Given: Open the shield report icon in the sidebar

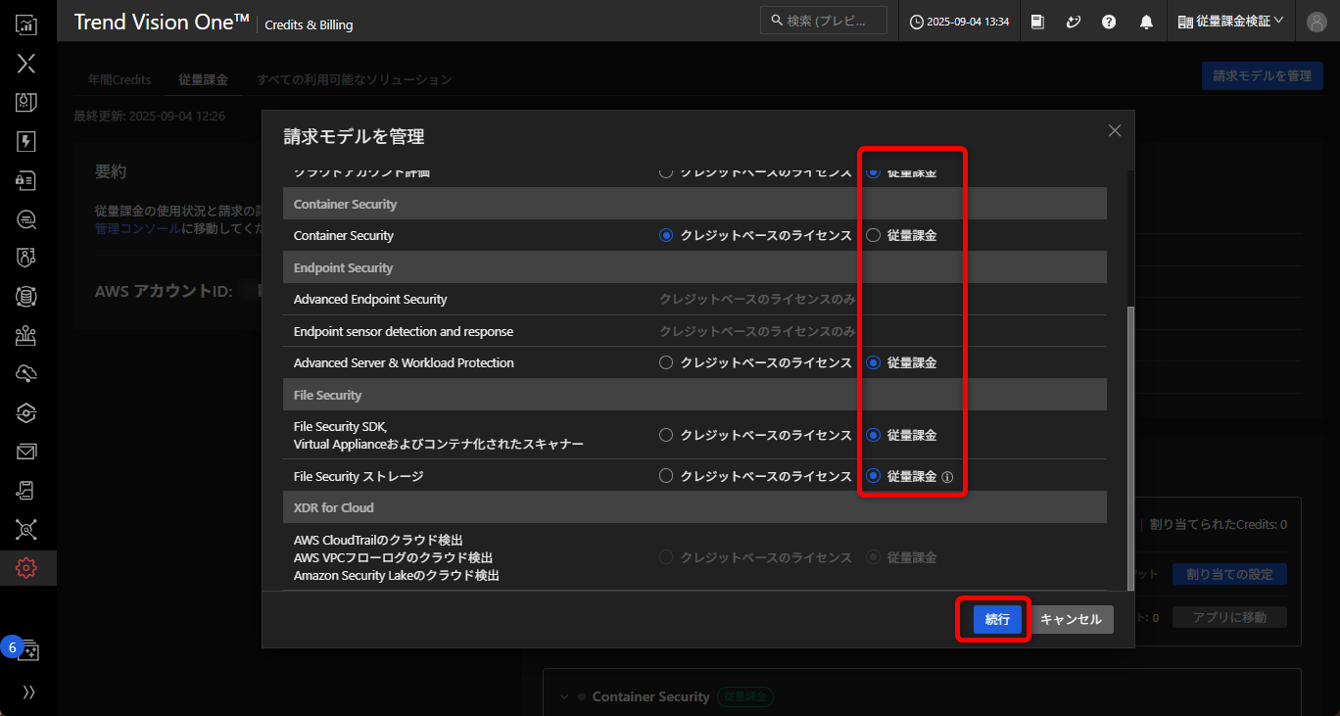Looking at the screenshot, I should [26, 102].
